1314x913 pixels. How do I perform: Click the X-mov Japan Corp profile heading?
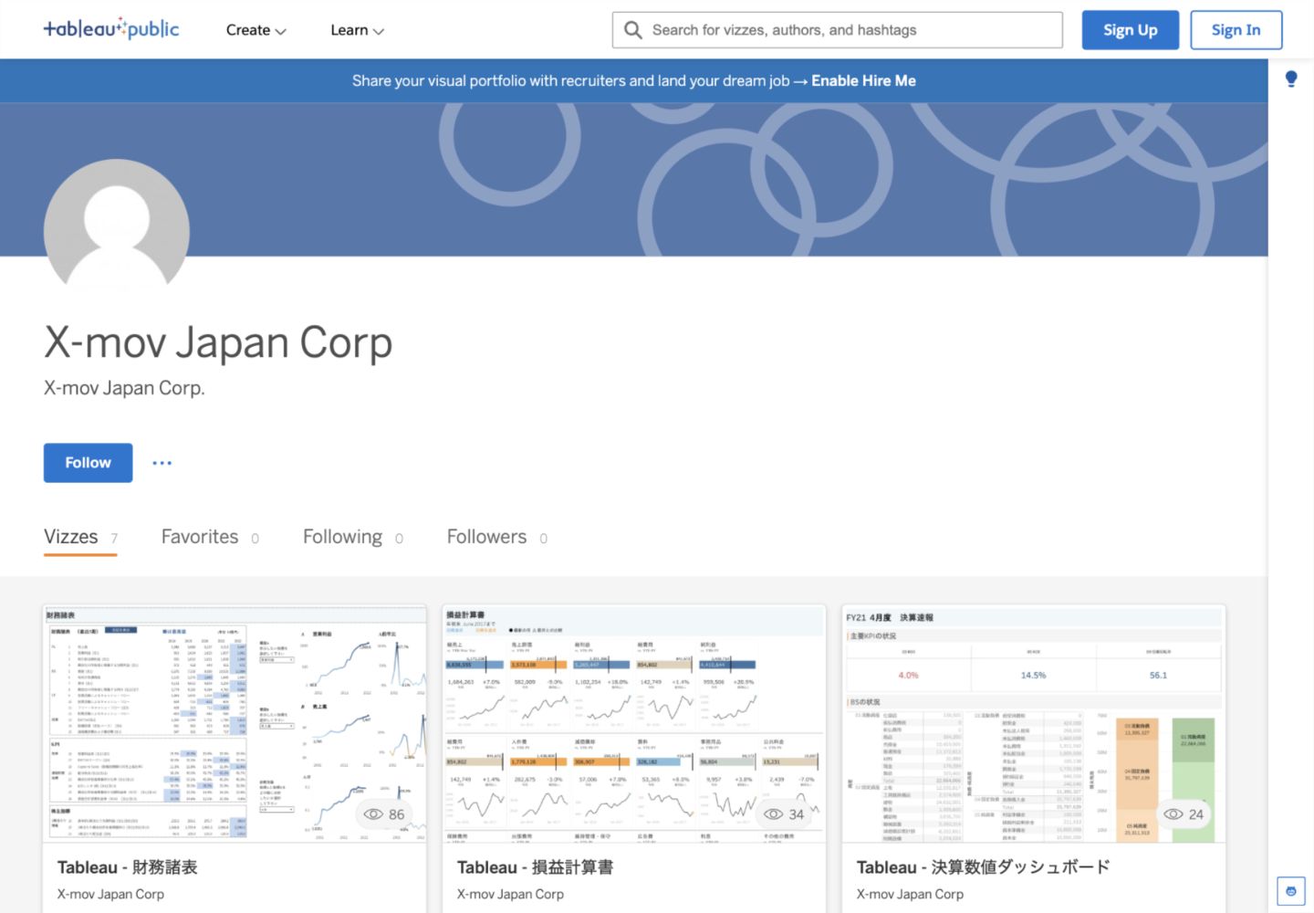[x=218, y=342]
